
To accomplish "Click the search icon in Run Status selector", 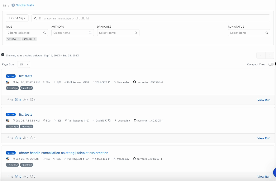I will [267, 33].
